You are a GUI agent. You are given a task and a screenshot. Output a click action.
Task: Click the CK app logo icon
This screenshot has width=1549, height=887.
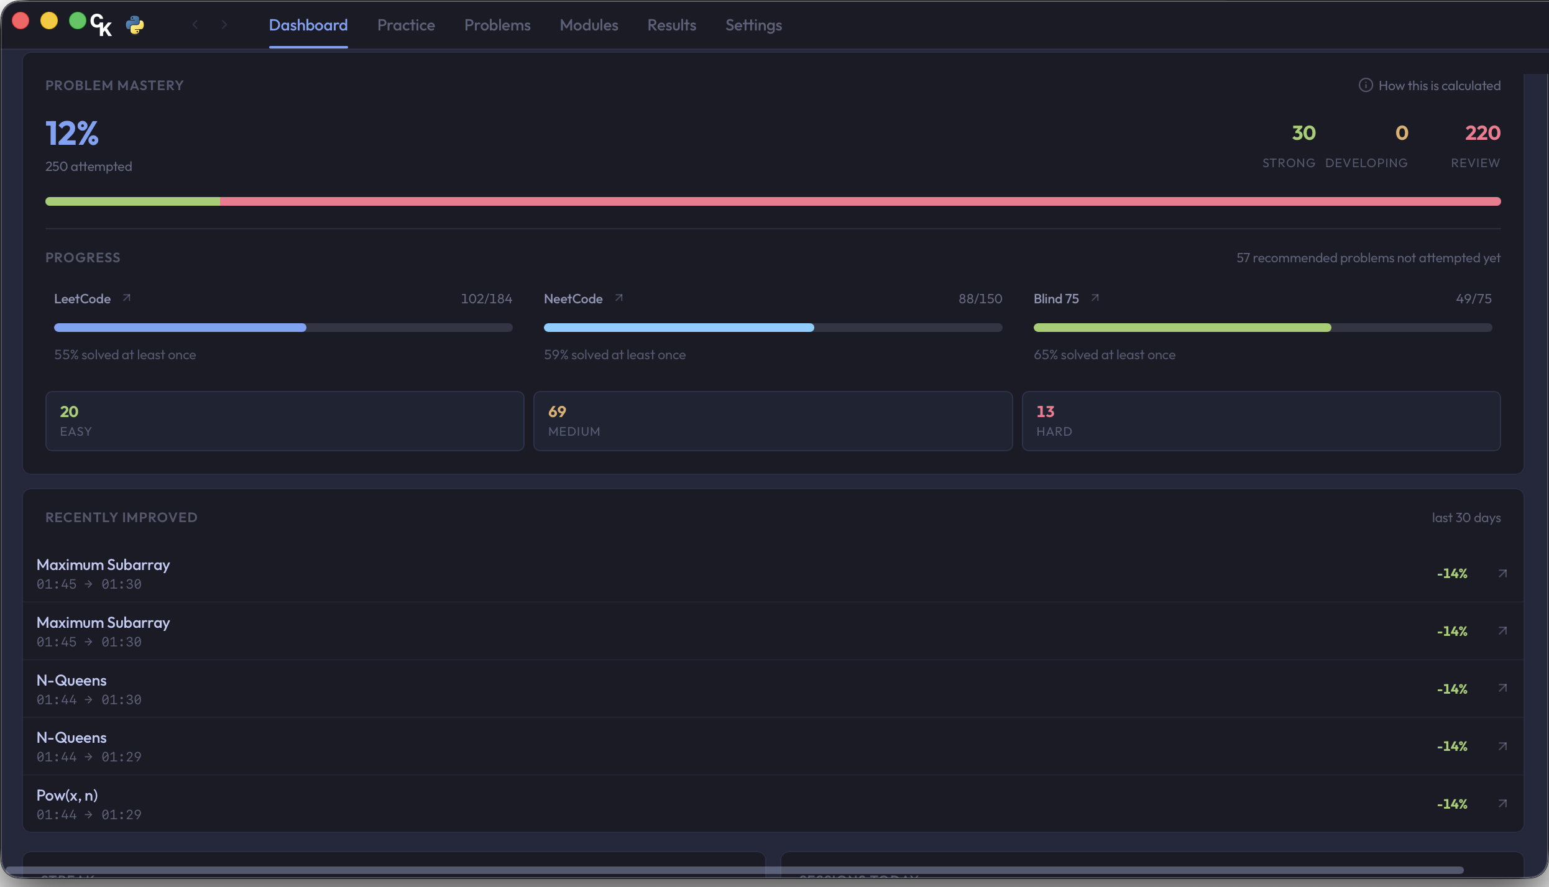click(x=101, y=25)
